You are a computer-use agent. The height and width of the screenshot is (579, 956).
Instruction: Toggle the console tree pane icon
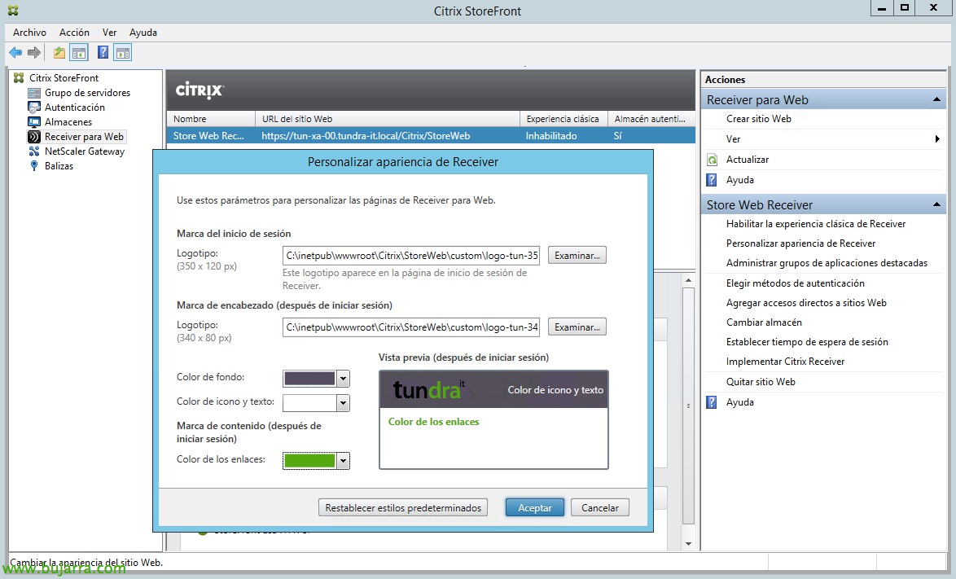pyautogui.click(x=79, y=53)
